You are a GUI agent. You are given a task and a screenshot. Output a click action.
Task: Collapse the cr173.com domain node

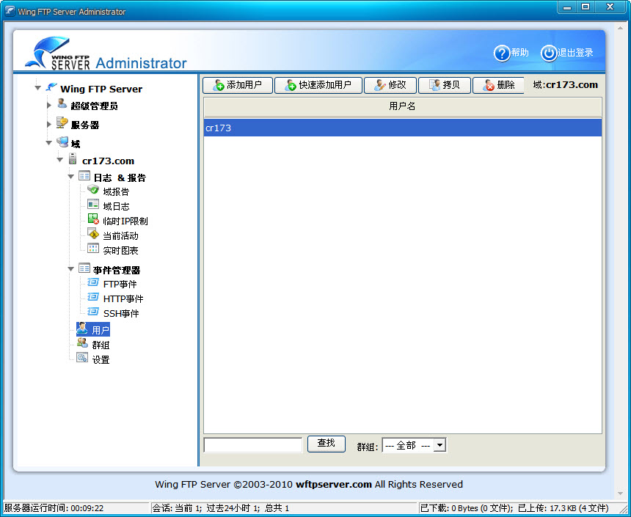click(x=60, y=160)
